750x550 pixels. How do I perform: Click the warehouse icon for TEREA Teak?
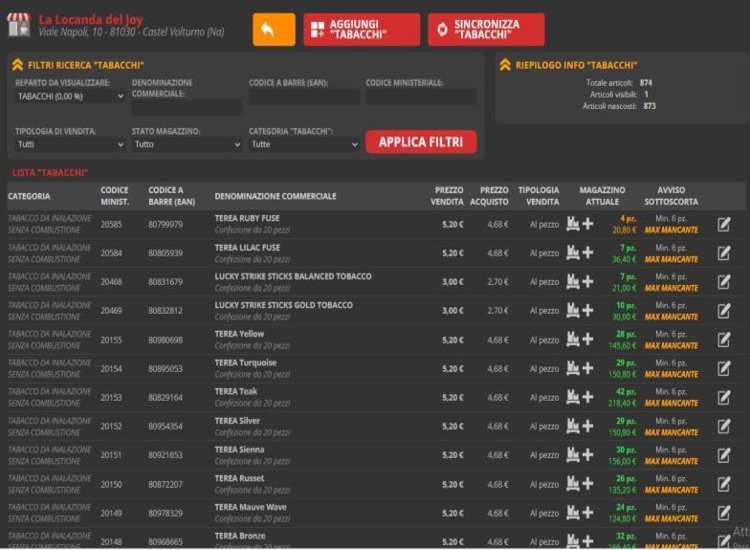click(x=572, y=396)
